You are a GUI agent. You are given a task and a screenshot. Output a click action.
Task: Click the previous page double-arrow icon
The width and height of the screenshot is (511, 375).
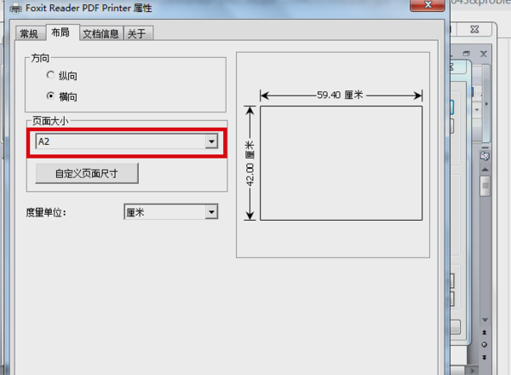click(x=485, y=332)
